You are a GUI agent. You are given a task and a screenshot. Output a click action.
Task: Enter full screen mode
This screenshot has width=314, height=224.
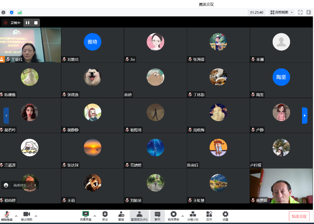click(x=300, y=12)
